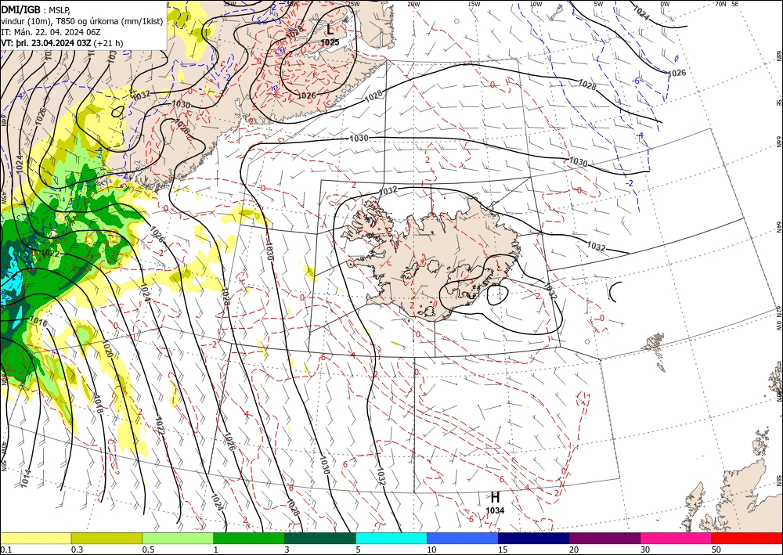Click the '1016' isobar label
Screen dimensions: 783x555
coord(39,320)
